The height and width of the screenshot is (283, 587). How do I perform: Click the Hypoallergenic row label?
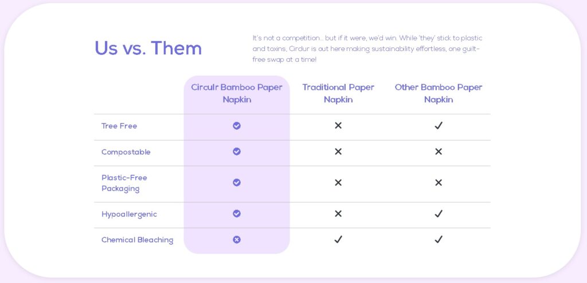coord(129,214)
